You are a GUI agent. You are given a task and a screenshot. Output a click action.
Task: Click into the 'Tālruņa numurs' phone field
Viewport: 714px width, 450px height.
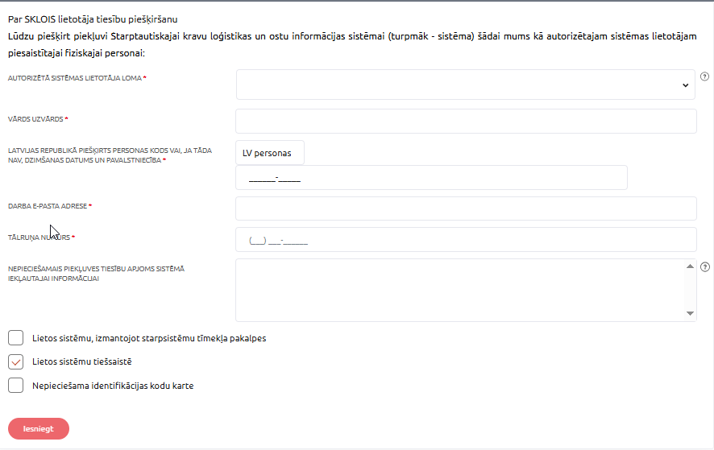tap(465, 240)
